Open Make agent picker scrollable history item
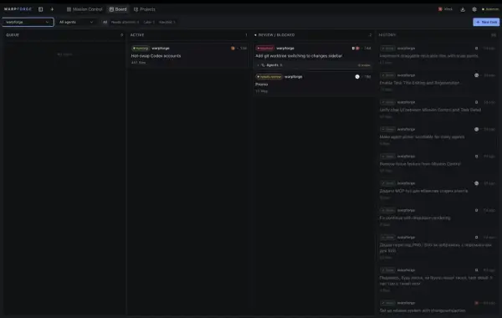Image resolution: width=502 pixels, height=318 pixels. coord(438,136)
